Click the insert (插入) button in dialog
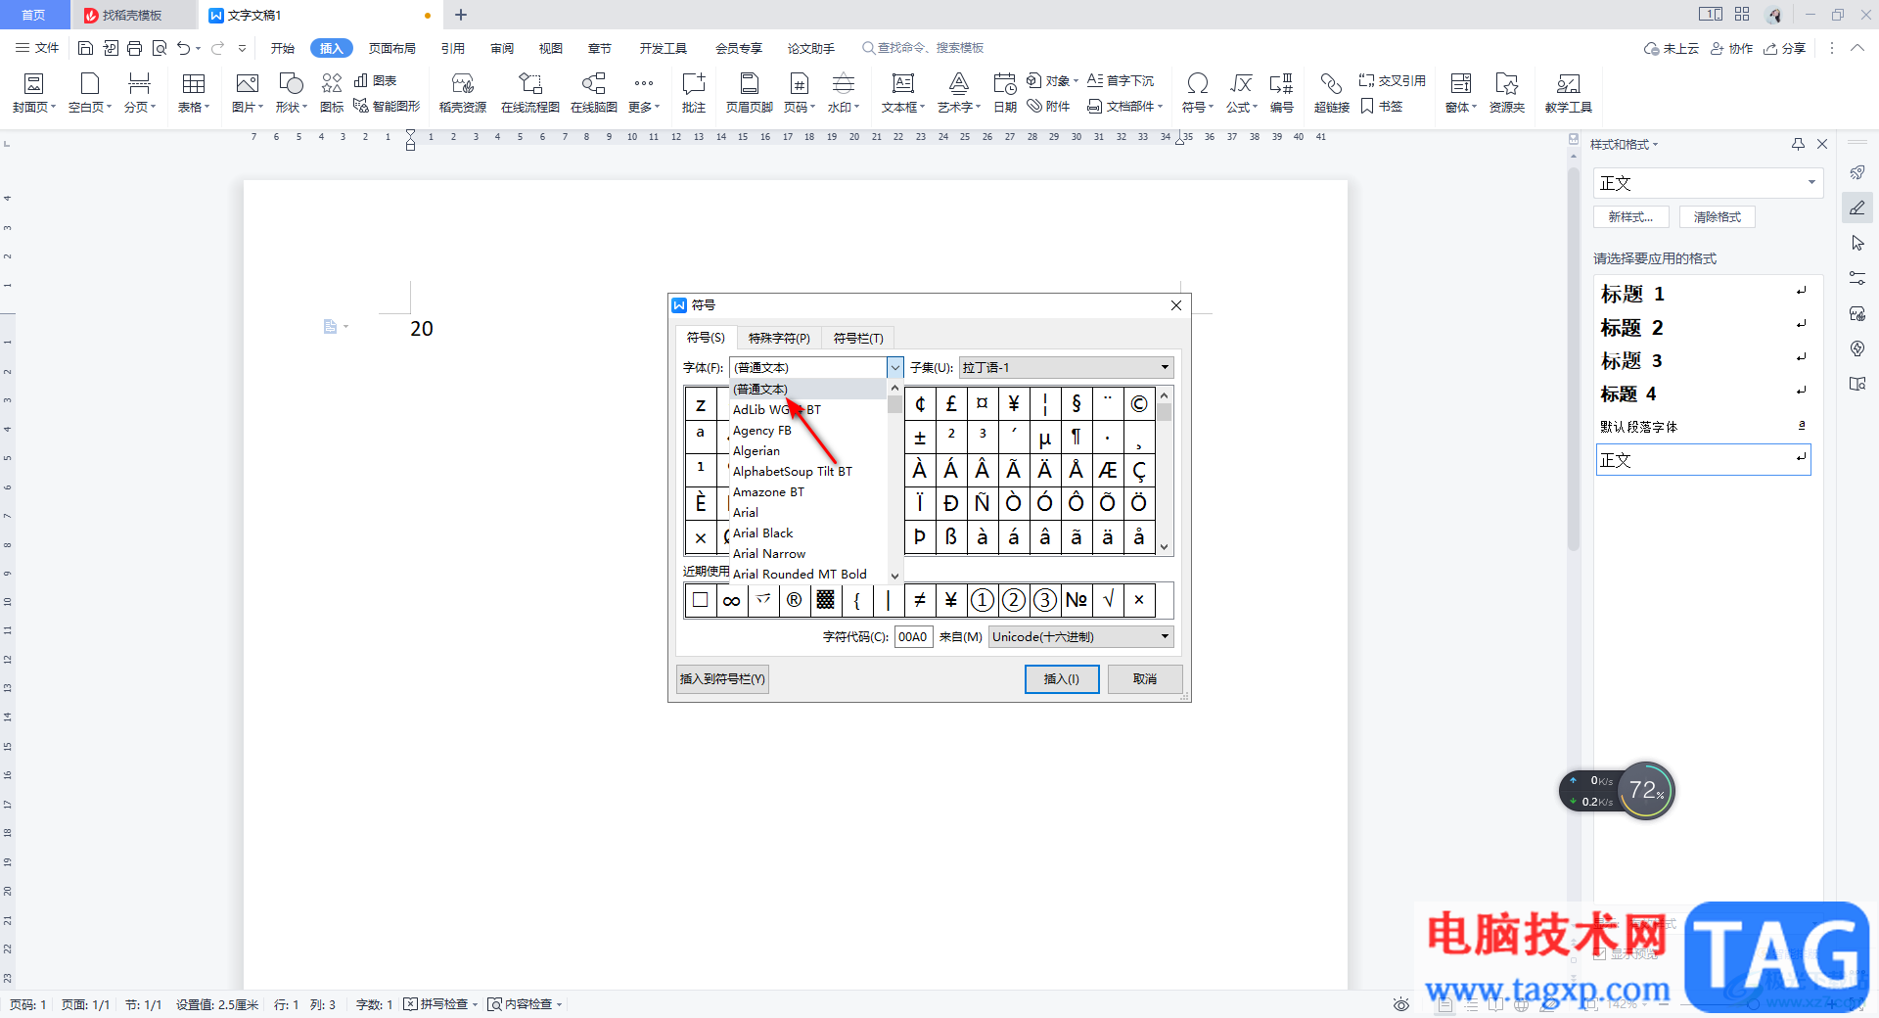 pyautogui.click(x=1062, y=678)
